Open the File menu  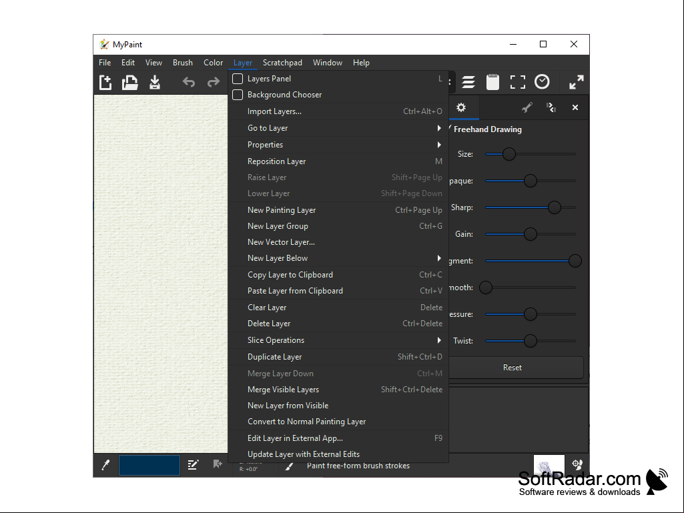point(105,63)
